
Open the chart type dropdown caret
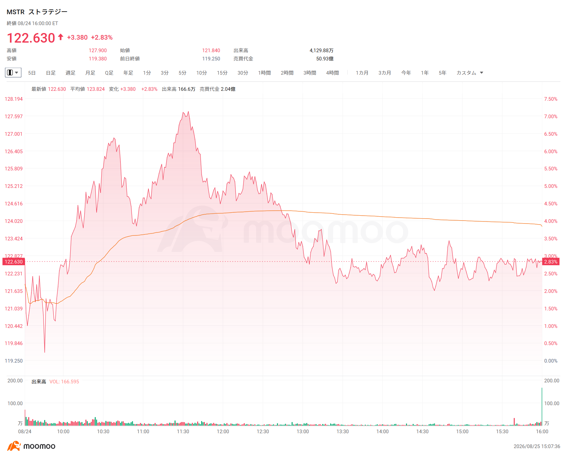tap(16, 73)
